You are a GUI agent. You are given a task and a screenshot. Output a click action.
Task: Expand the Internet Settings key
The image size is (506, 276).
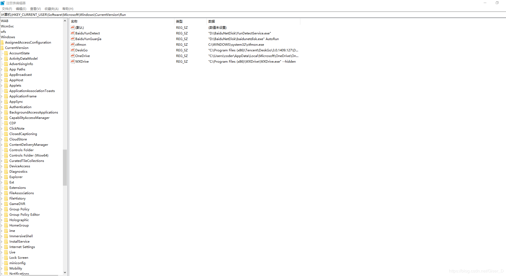2,247
